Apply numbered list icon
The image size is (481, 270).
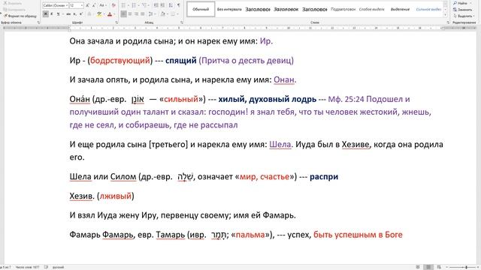(x=134, y=5)
